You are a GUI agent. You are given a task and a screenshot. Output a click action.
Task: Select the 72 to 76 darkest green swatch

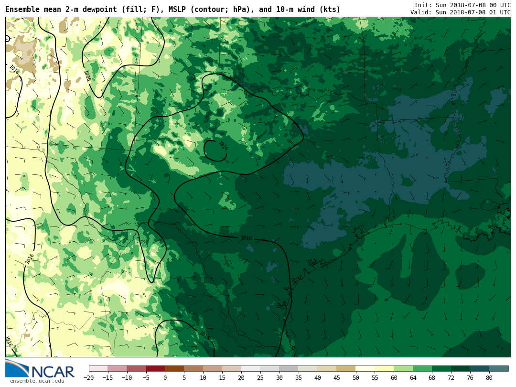pos(460,368)
